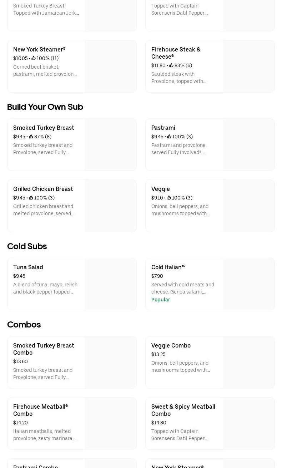Click the Cold Subs section heading
Viewport: 287px width, 468px height.
pos(27,246)
